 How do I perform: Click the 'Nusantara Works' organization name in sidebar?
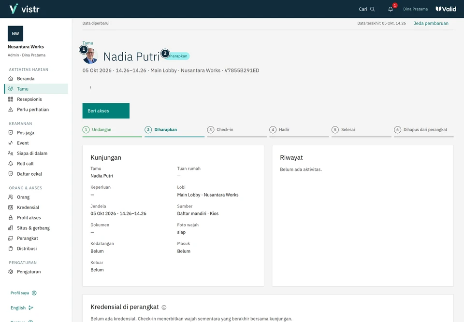(x=26, y=47)
